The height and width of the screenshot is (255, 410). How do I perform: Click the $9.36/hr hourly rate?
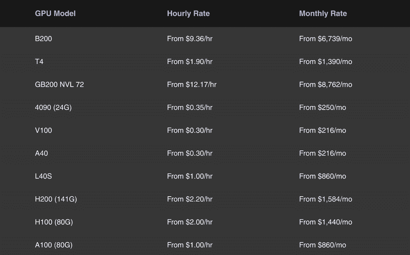click(190, 39)
